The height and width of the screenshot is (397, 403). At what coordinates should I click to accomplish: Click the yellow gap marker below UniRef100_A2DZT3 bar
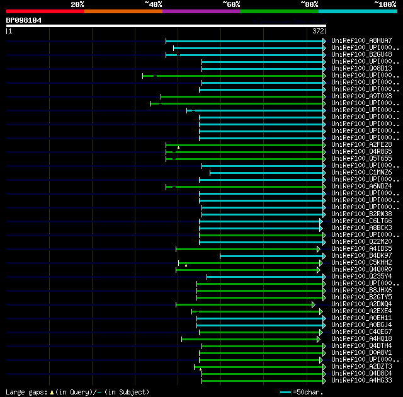[200, 369]
